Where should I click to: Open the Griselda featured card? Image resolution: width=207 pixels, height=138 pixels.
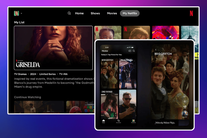point(53,48)
